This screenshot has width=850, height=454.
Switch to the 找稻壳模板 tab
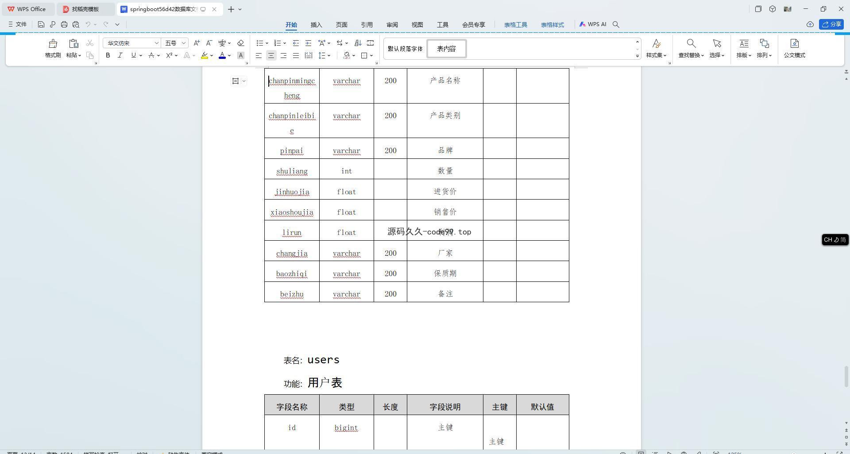[85, 9]
